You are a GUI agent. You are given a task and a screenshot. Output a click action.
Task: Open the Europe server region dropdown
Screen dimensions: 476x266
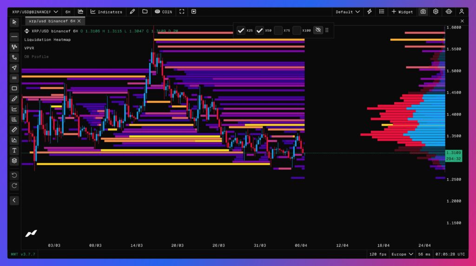point(402,254)
